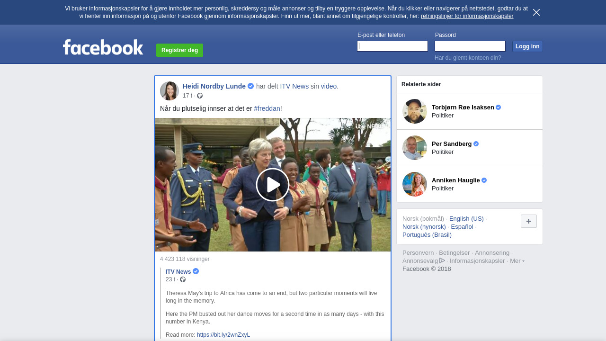Open the ITV News page name in the quoted post
The image size is (606, 341).
pos(178,272)
